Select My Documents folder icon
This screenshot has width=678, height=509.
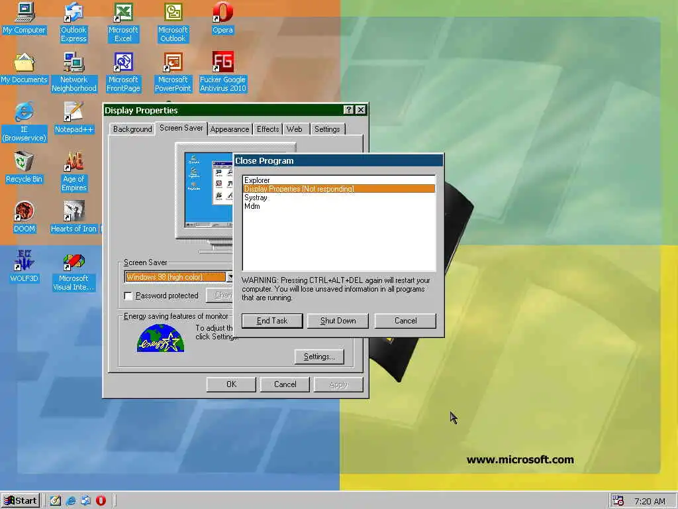coord(24,68)
